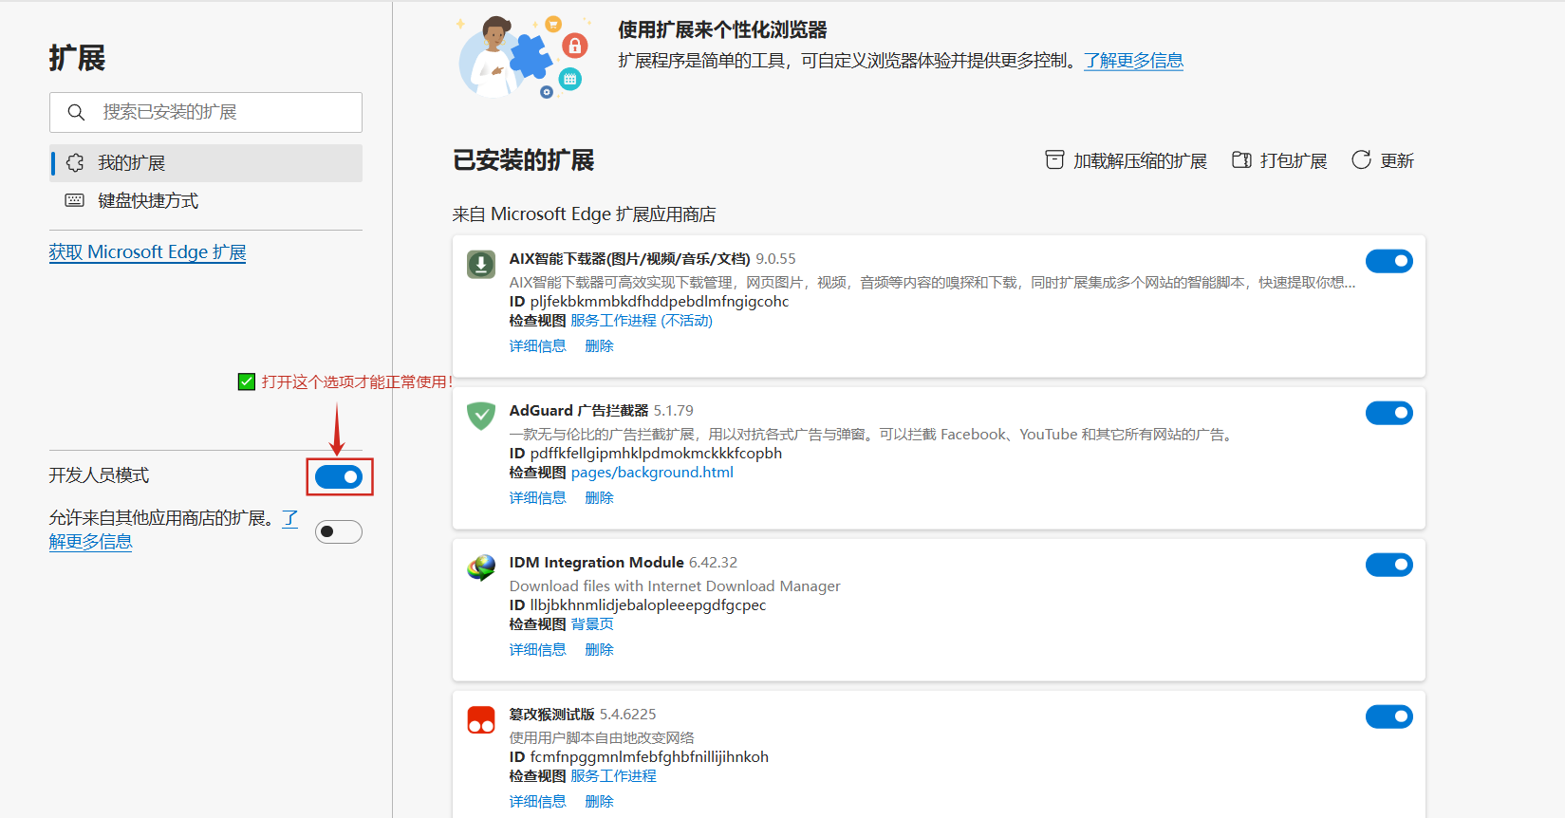Screen dimensions: 1565x818
Task: Disable the AIX智能下载器 extension toggle
Action: pos(1388,261)
